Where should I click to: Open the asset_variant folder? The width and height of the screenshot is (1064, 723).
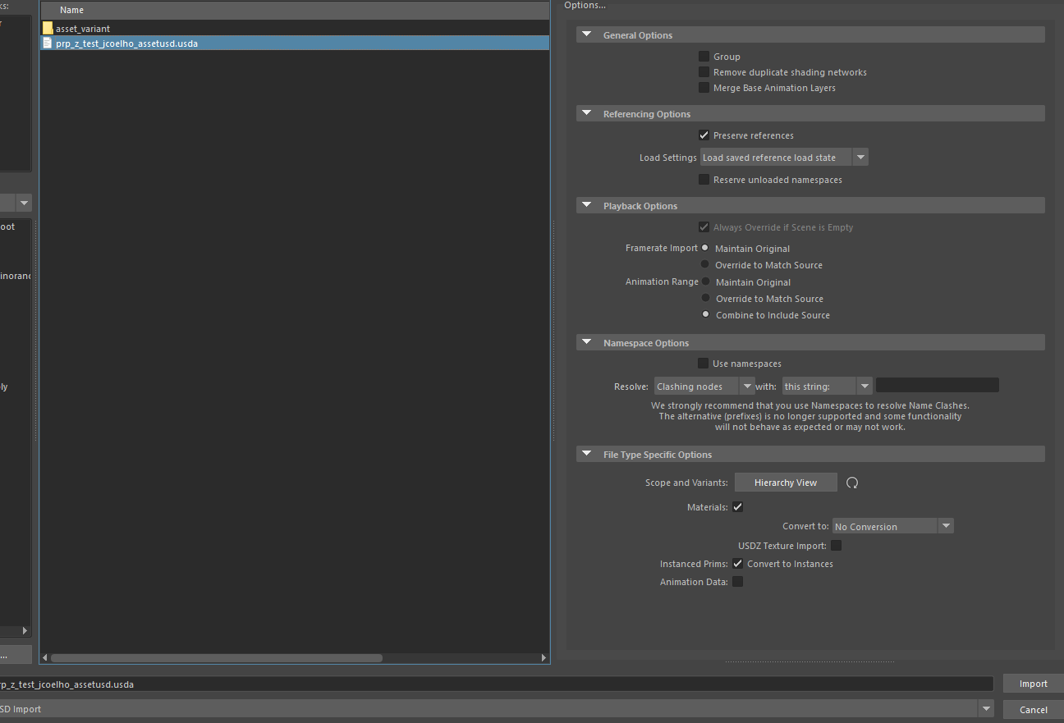click(82, 27)
